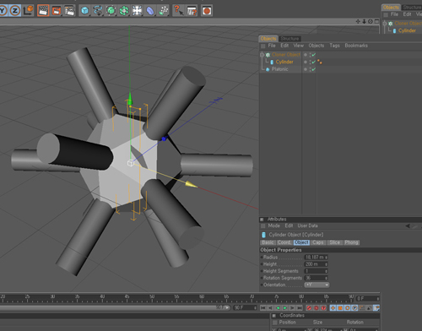Select the Platonic object in tree

point(279,69)
